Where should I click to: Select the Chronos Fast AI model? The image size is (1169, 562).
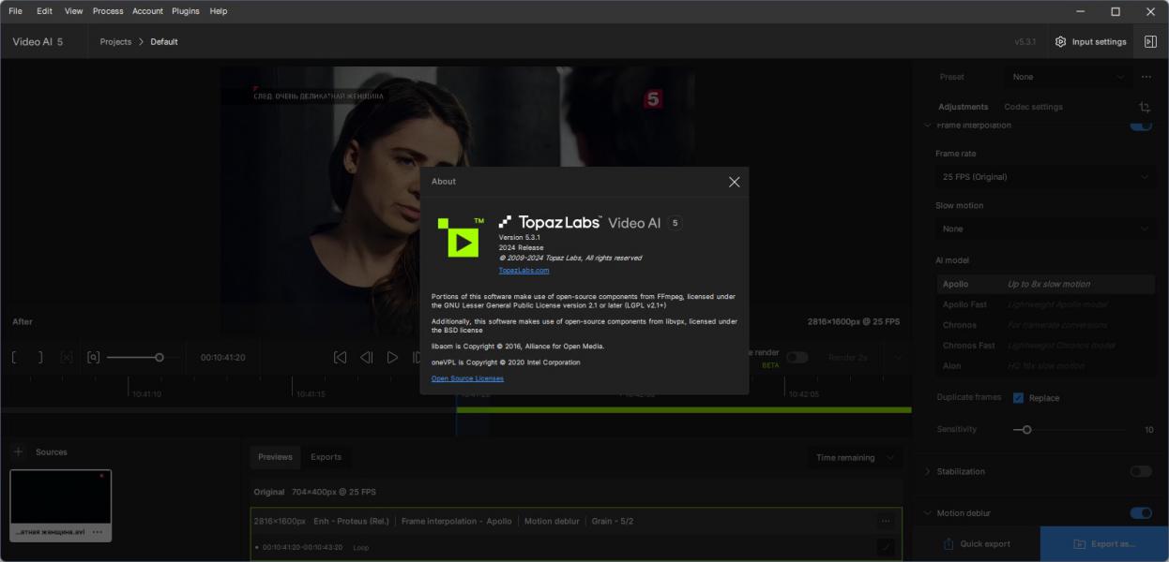(x=1045, y=346)
